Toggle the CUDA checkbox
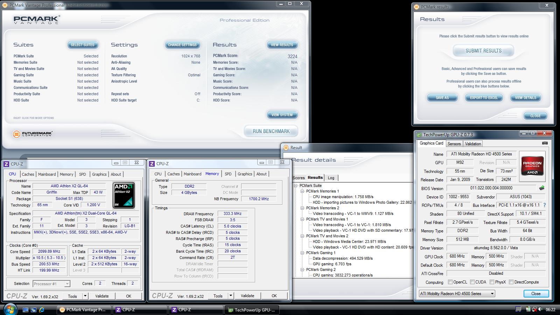The image size is (560, 315). coord(472,282)
